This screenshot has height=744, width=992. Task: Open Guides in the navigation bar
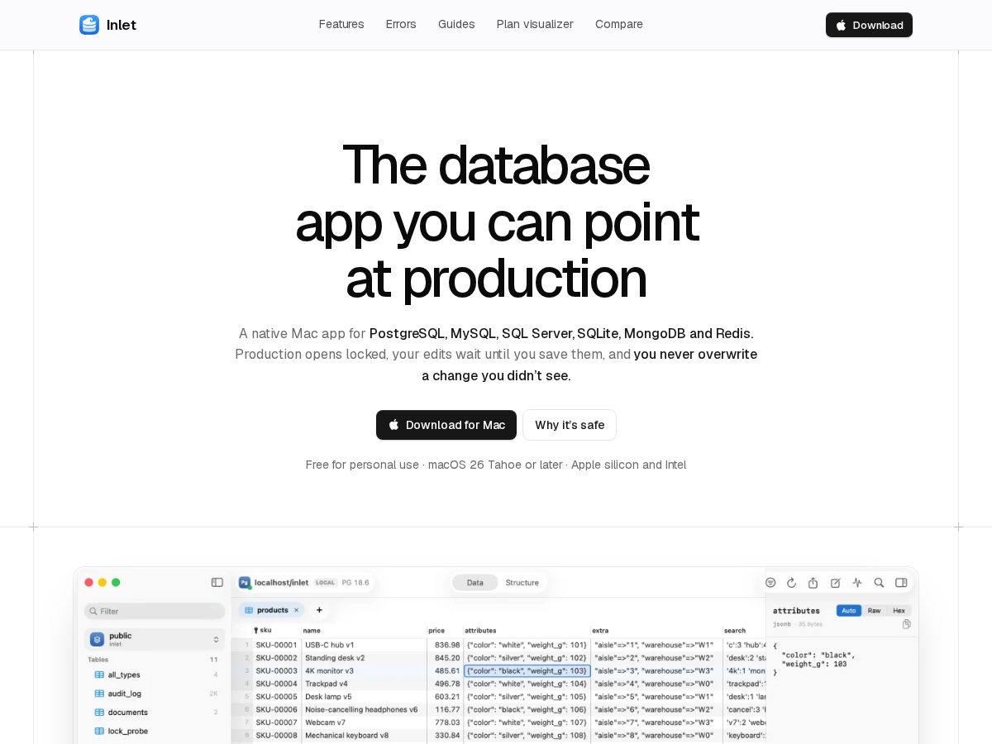456,24
